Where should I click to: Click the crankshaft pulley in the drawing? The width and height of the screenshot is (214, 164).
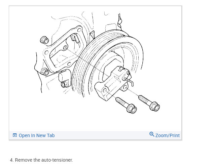point(108,63)
